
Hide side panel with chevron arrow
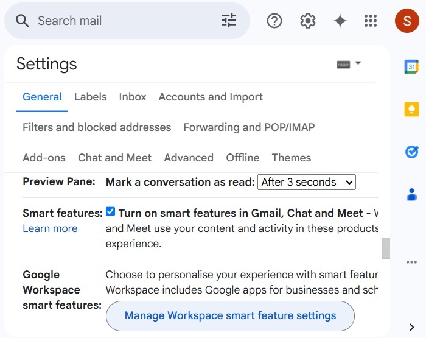pos(412,327)
